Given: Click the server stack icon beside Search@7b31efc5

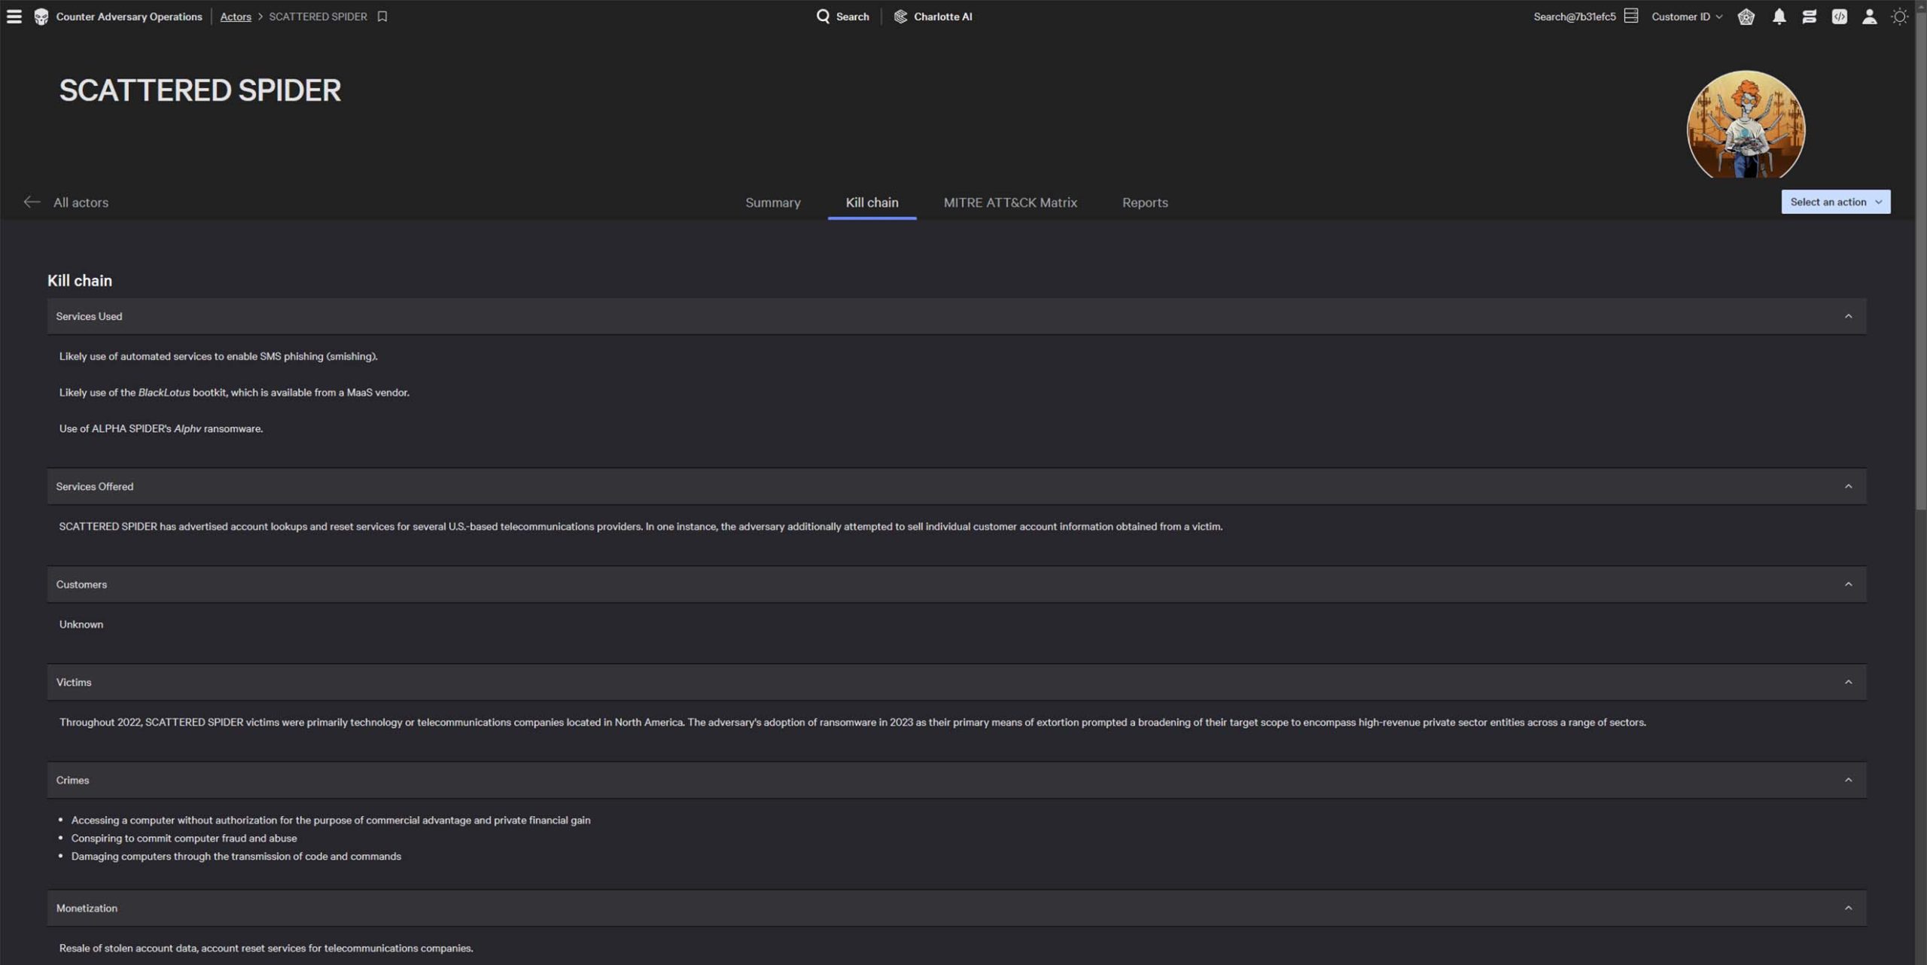Looking at the screenshot, I should [1630, 16].
